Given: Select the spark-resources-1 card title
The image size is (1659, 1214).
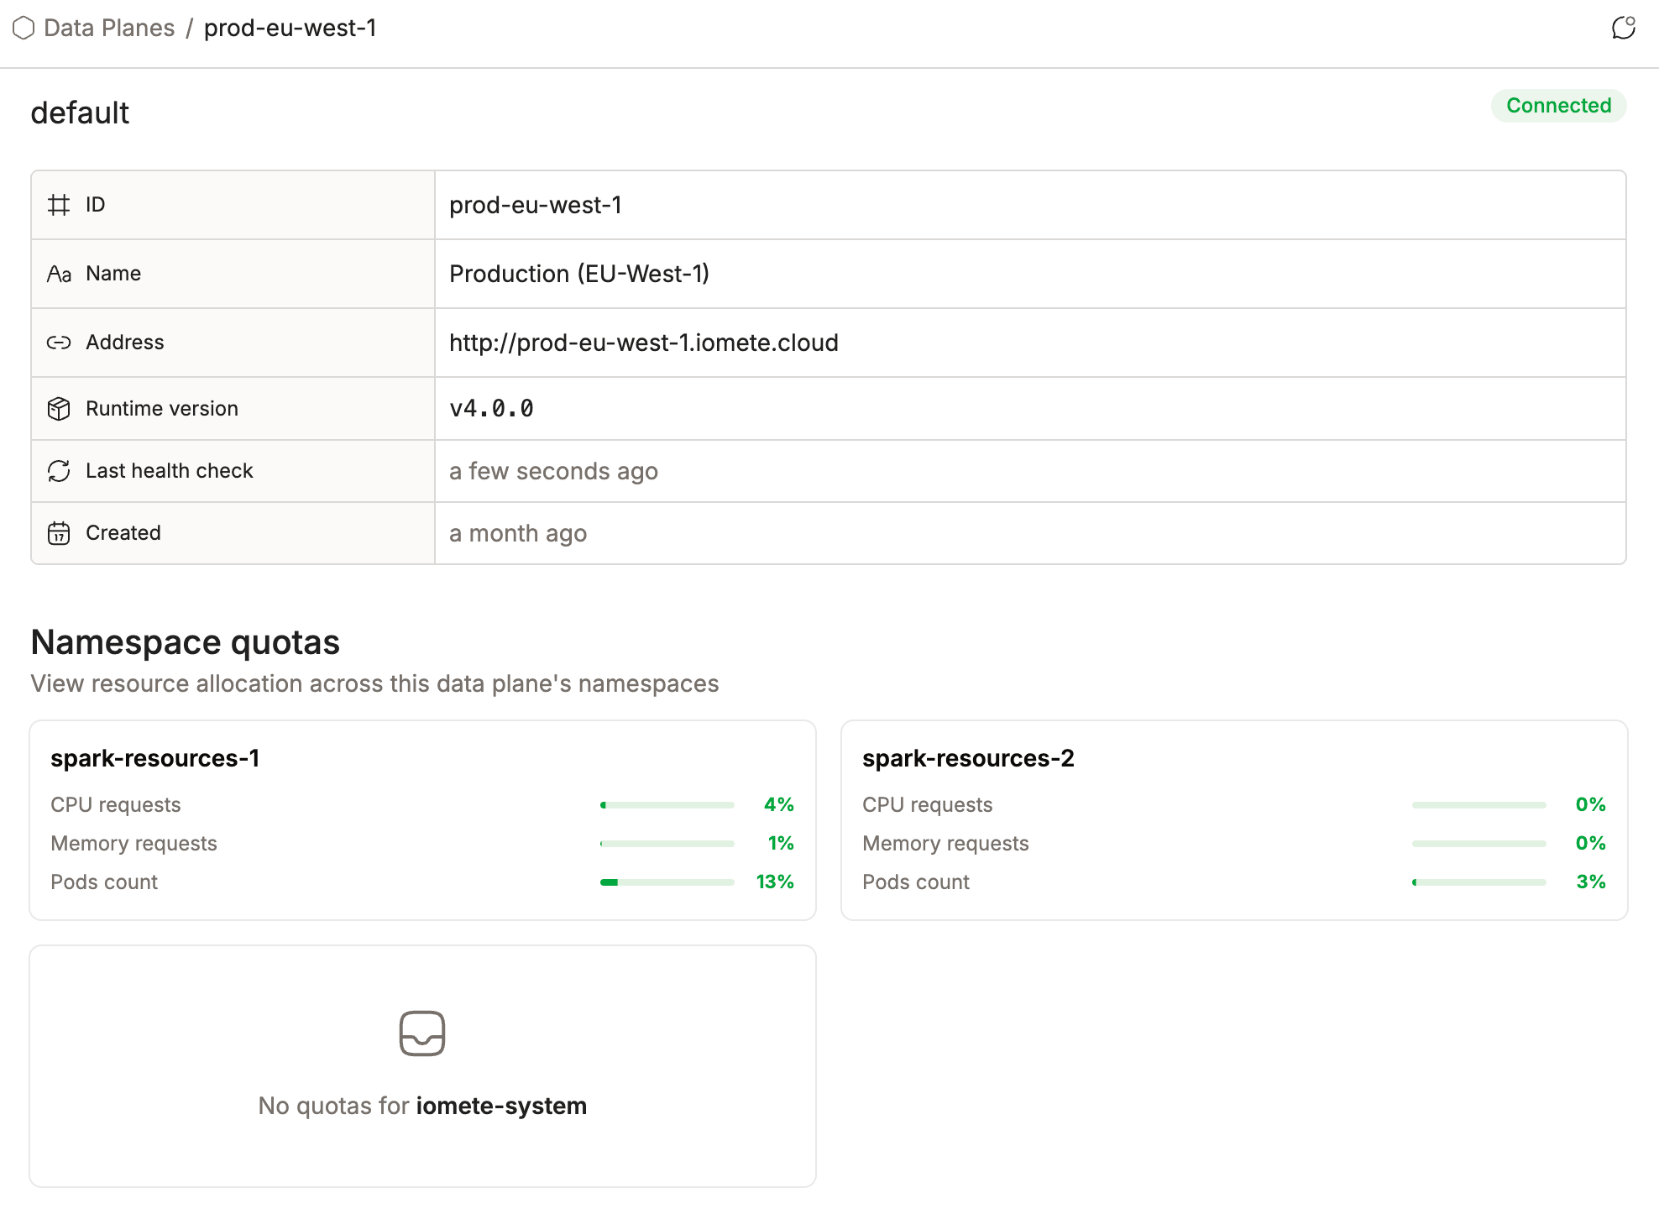Looking at the screenshot, I should (x=155, y=758).
